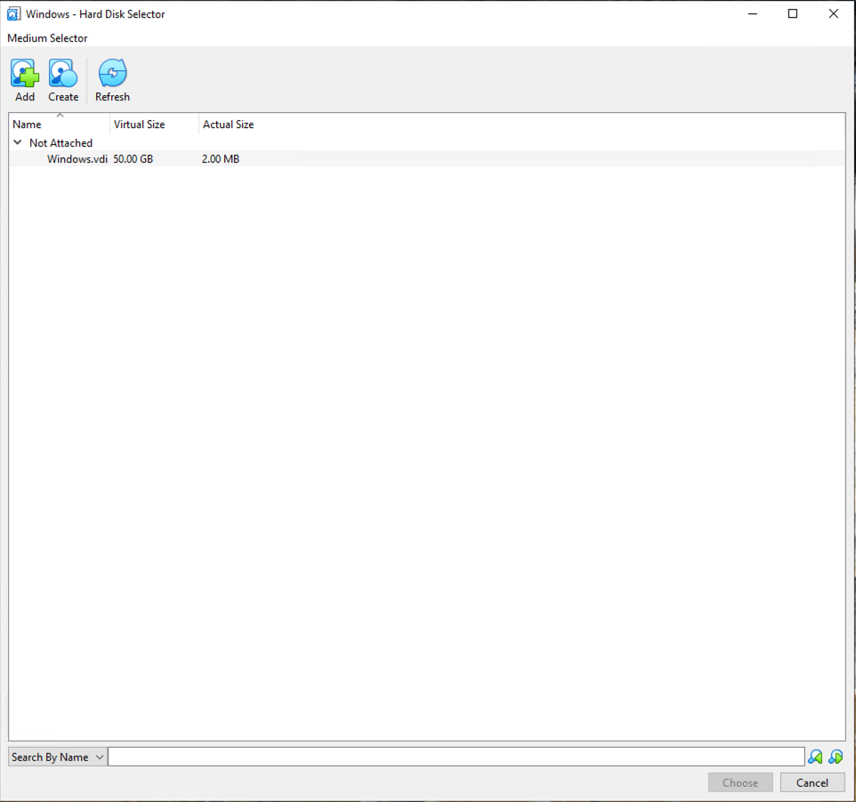Focus the search text field
The image size is (856, 802).
[x=456, y=757]
